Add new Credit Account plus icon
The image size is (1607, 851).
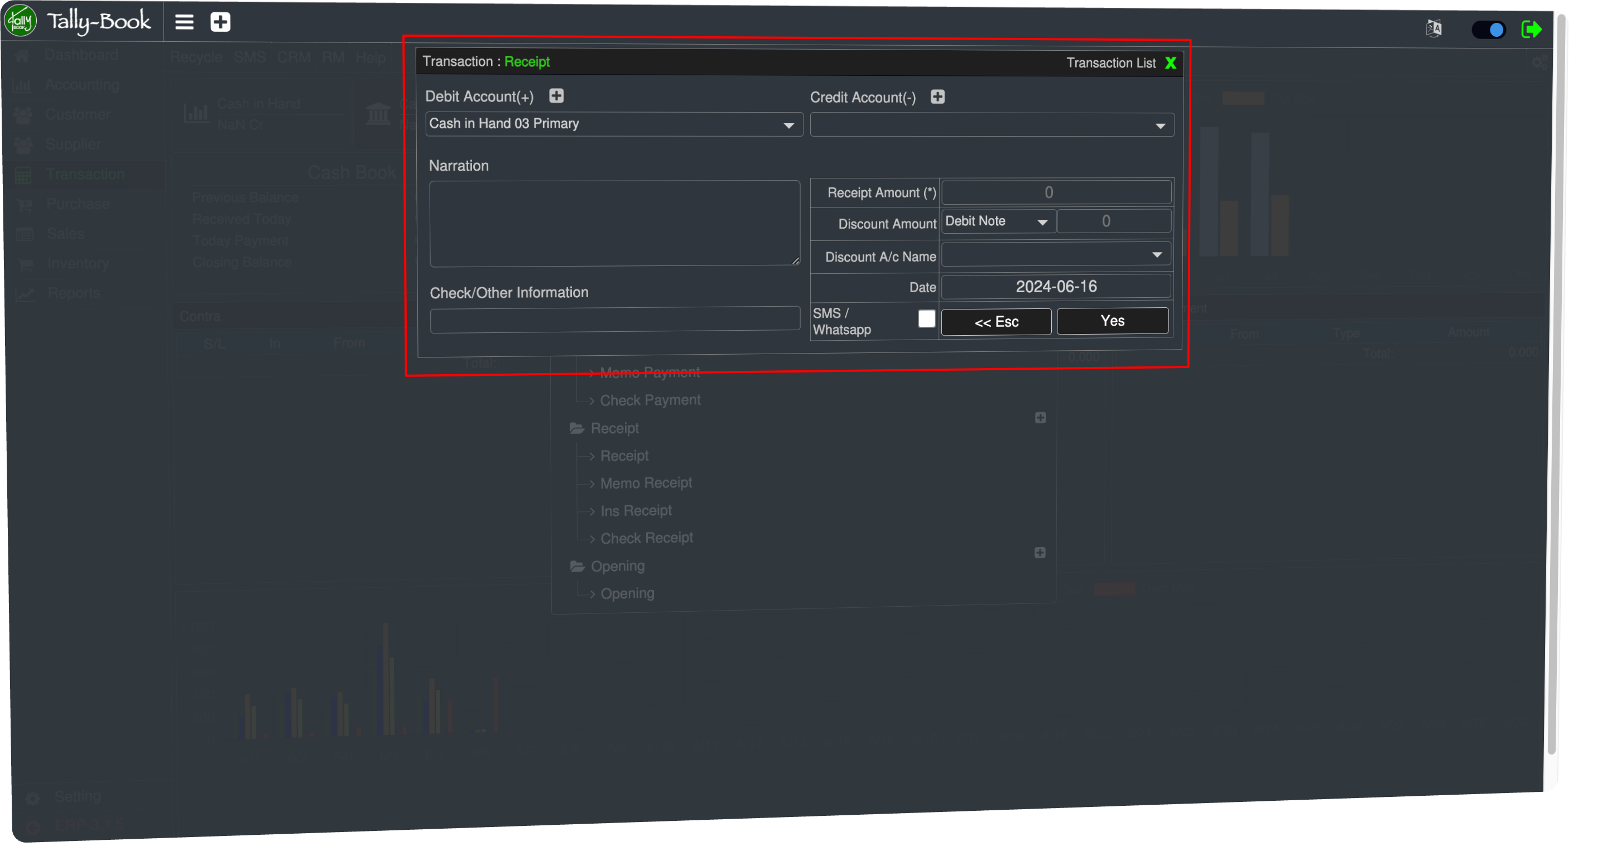point(937,96)
